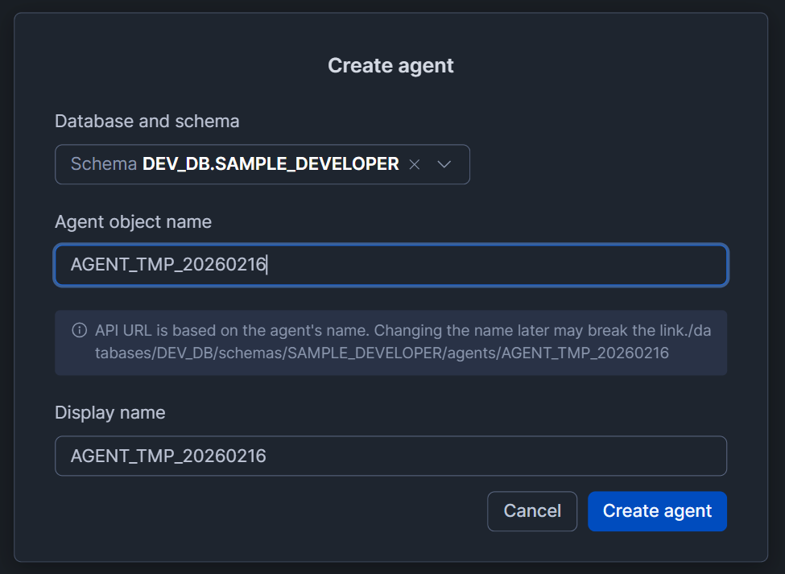Click the AGENT_TMP_20260216 text inside Display name

point(168,456)
